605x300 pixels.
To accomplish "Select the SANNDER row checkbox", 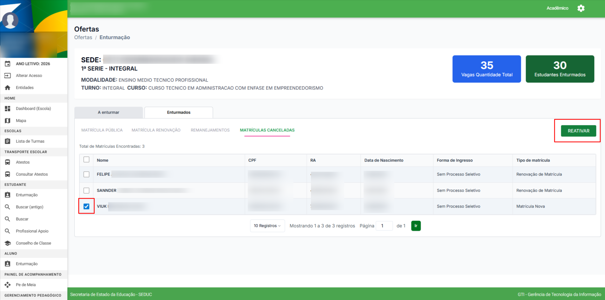I will tap(86, 190).
